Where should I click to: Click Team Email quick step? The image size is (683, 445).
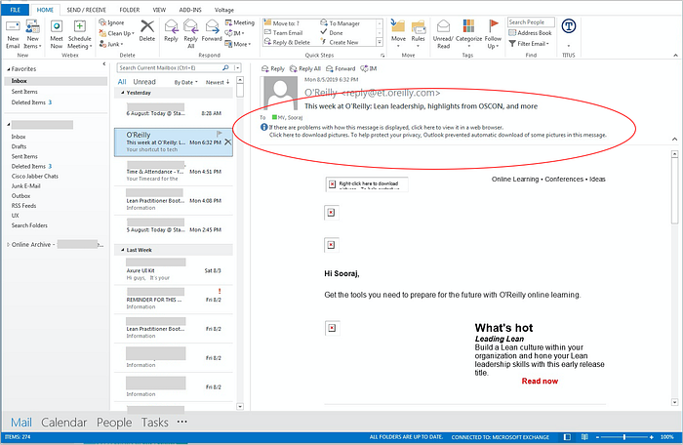pos(284,32)
